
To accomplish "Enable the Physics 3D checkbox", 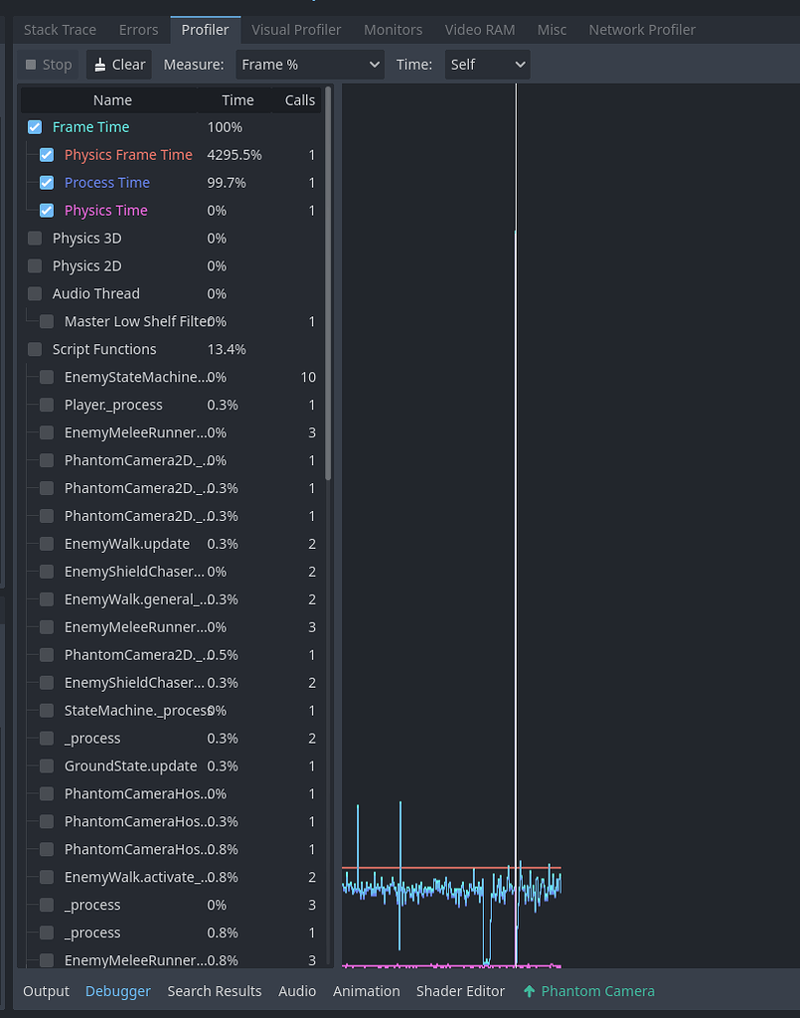I will (x=36, y=238).
